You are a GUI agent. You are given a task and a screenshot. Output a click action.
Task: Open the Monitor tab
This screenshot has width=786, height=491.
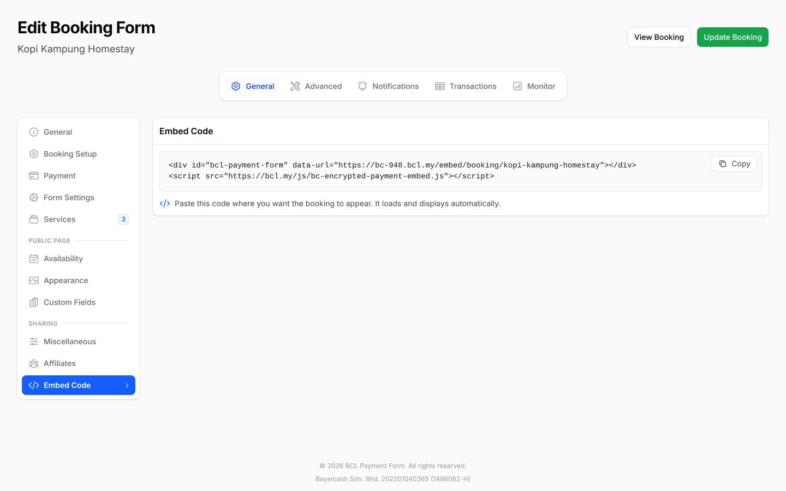(x=534, y=86)
